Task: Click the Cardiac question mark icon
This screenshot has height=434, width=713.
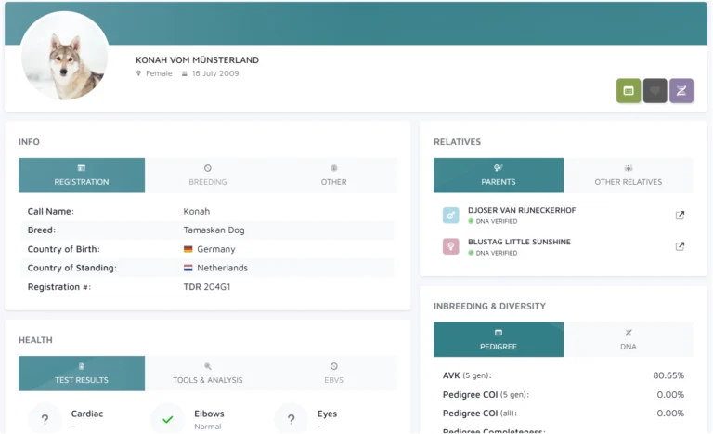Action: [45, 419]
